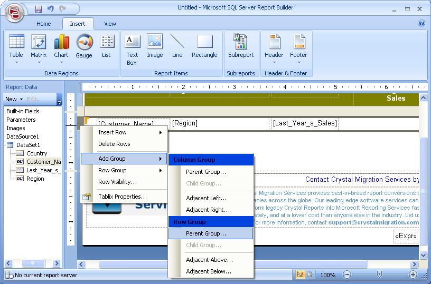Zoom in with the plus button
The image size is (431, 284).
tap(413, 275)
